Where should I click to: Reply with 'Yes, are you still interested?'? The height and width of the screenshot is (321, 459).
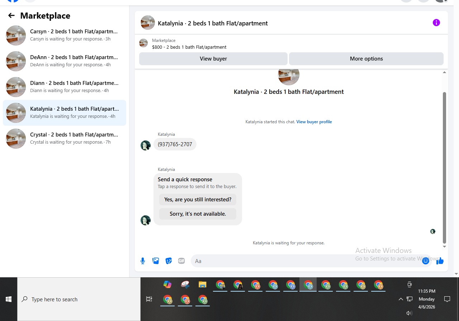198,200
